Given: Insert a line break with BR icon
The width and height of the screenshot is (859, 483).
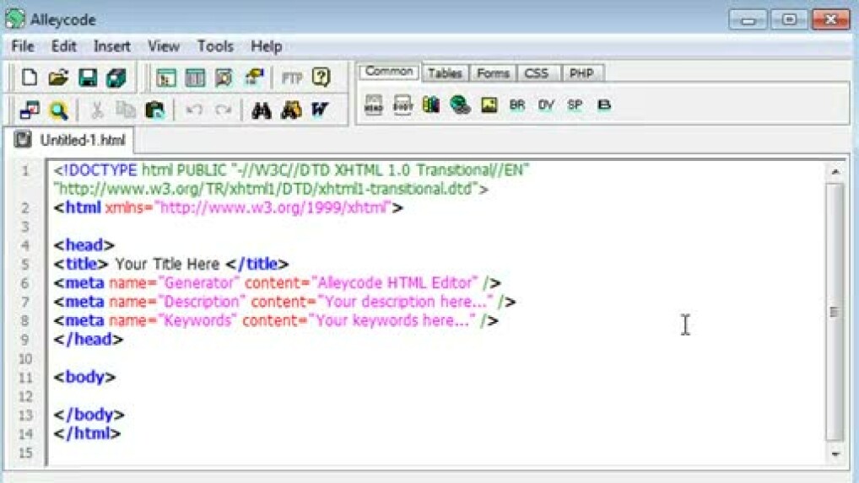Looking at the screenshot, I should 516,105.
